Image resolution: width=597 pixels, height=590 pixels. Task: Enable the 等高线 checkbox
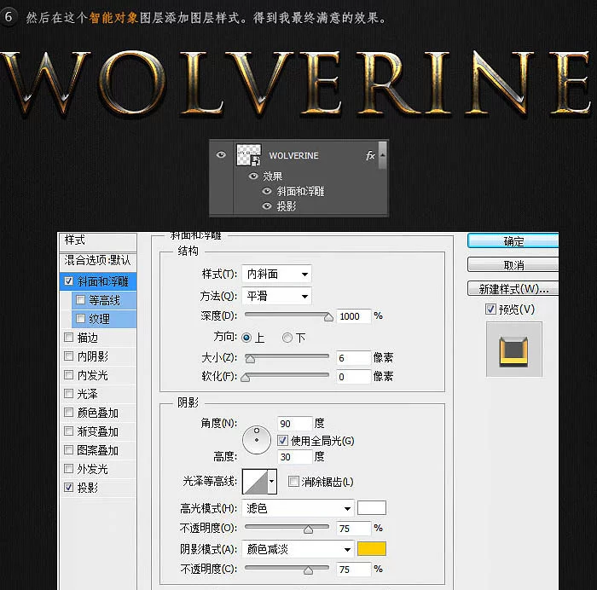[x=80, y=300]
